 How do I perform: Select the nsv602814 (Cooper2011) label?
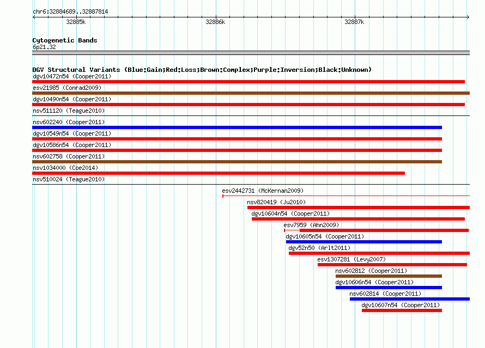click(385, 294)
